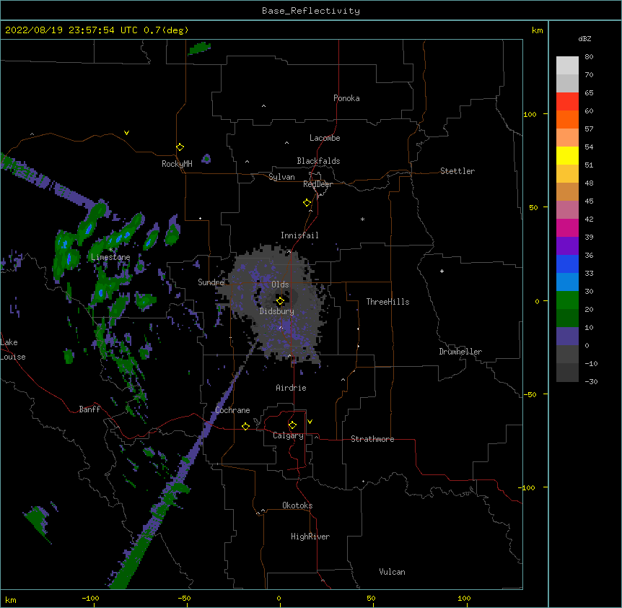
Task: Click the Airdrie city label
Action: click(291, 388)
